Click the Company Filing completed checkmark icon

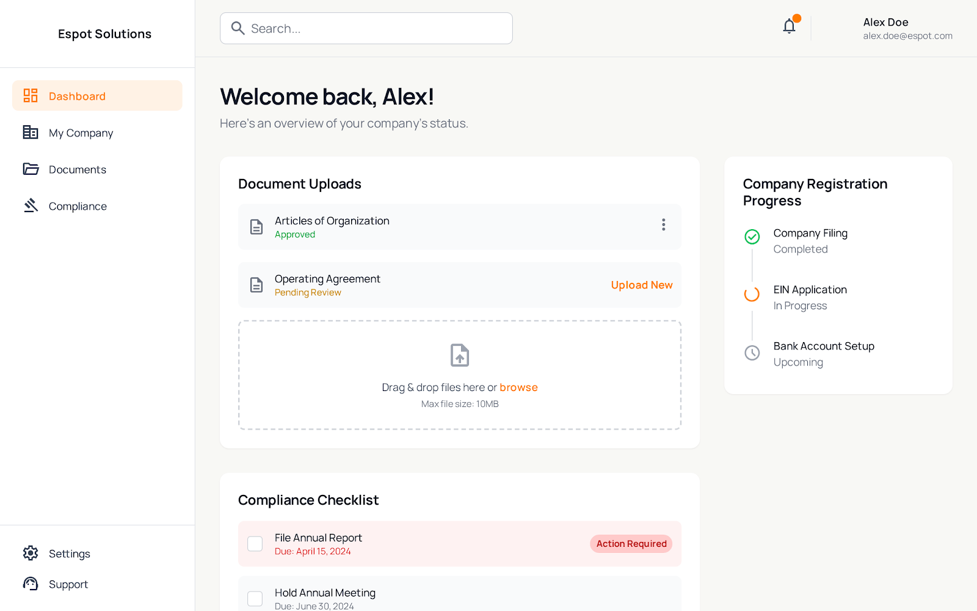click(752, 236)
